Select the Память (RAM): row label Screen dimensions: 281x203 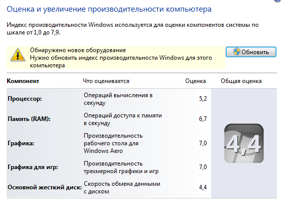click(x=29, y=119)
